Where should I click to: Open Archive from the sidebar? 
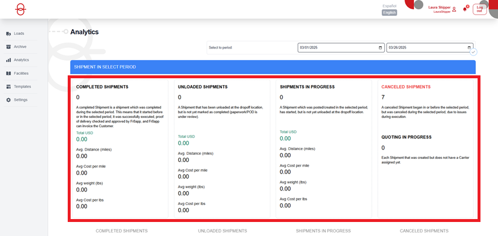click(x=20, y=47)
